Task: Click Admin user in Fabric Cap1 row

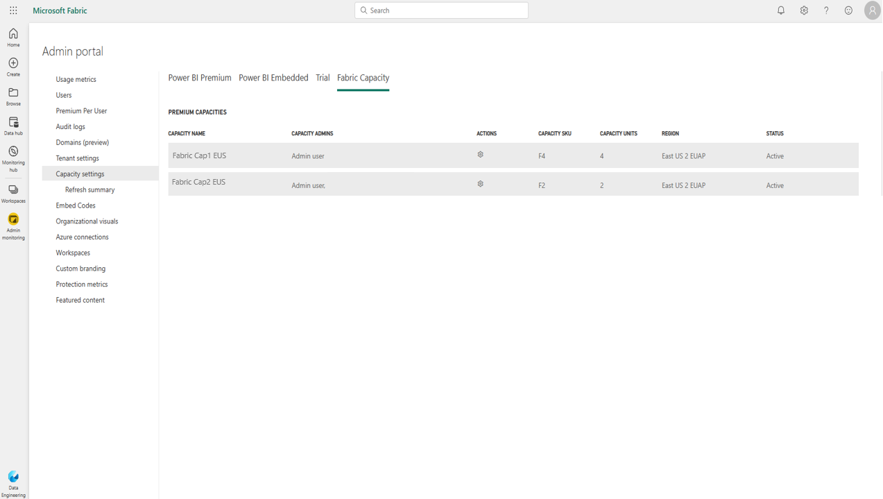Action: click(x=308, y=156)
